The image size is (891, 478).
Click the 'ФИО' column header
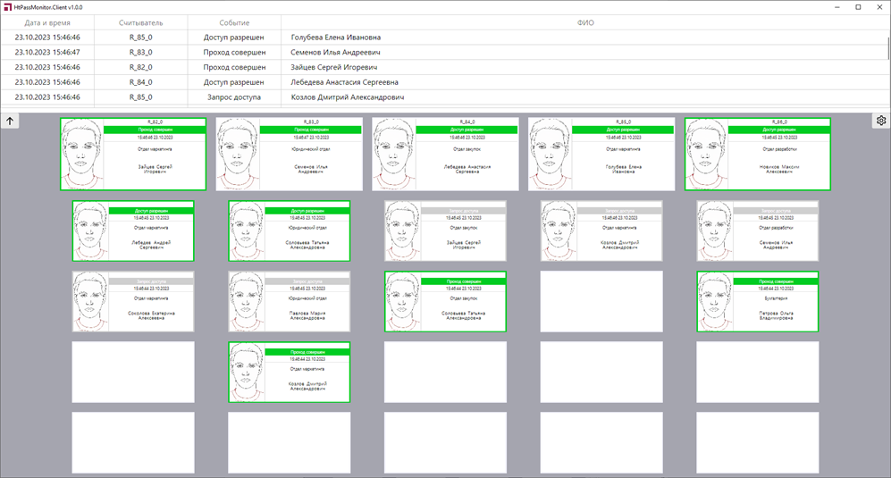point(584,22)
